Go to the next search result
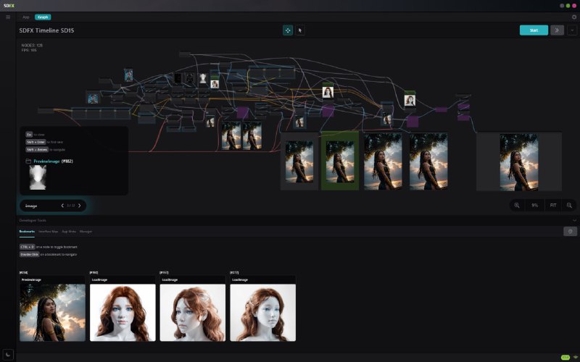The image size is (580, 362). click(x=80, y=206)
